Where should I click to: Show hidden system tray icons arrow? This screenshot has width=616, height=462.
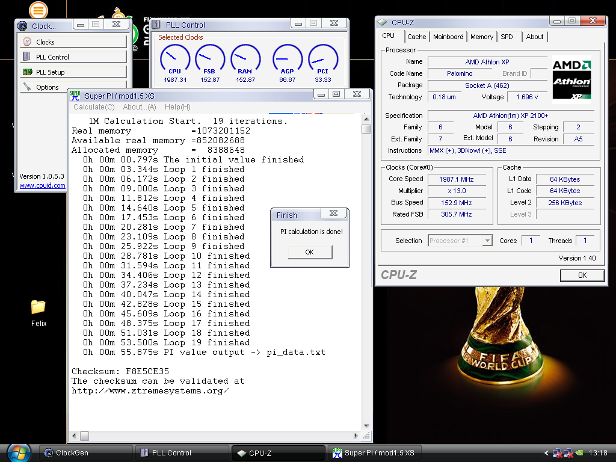pyautogui.click(x=546, y=453)
